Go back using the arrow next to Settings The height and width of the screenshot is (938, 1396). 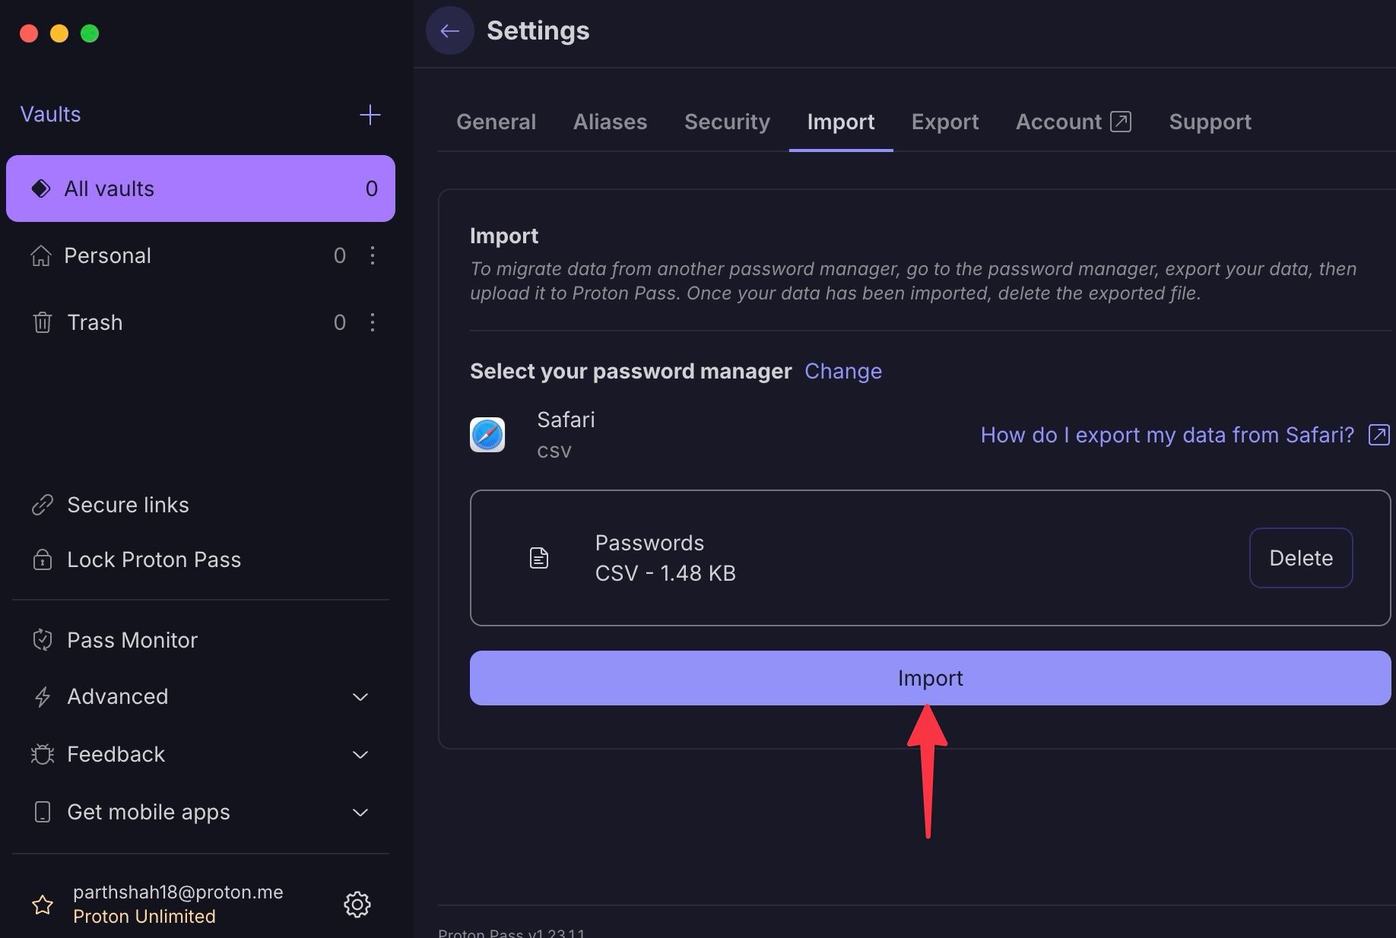pyautogui.click(x=449, y=30)
